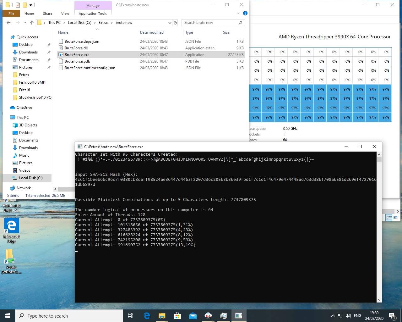Open Videos under This PC
This screenshot has height=322, width=402.
click(x=24, y=170)
